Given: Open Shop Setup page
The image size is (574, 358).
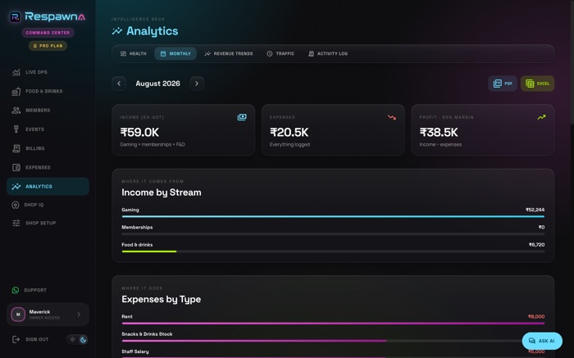Looking at the screenshot, I should tap(48, 223).
